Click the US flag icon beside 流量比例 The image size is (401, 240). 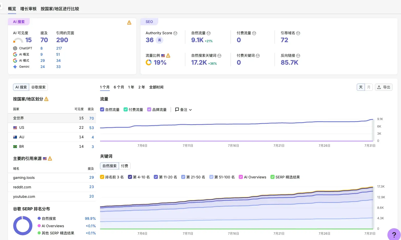(163, 56)
